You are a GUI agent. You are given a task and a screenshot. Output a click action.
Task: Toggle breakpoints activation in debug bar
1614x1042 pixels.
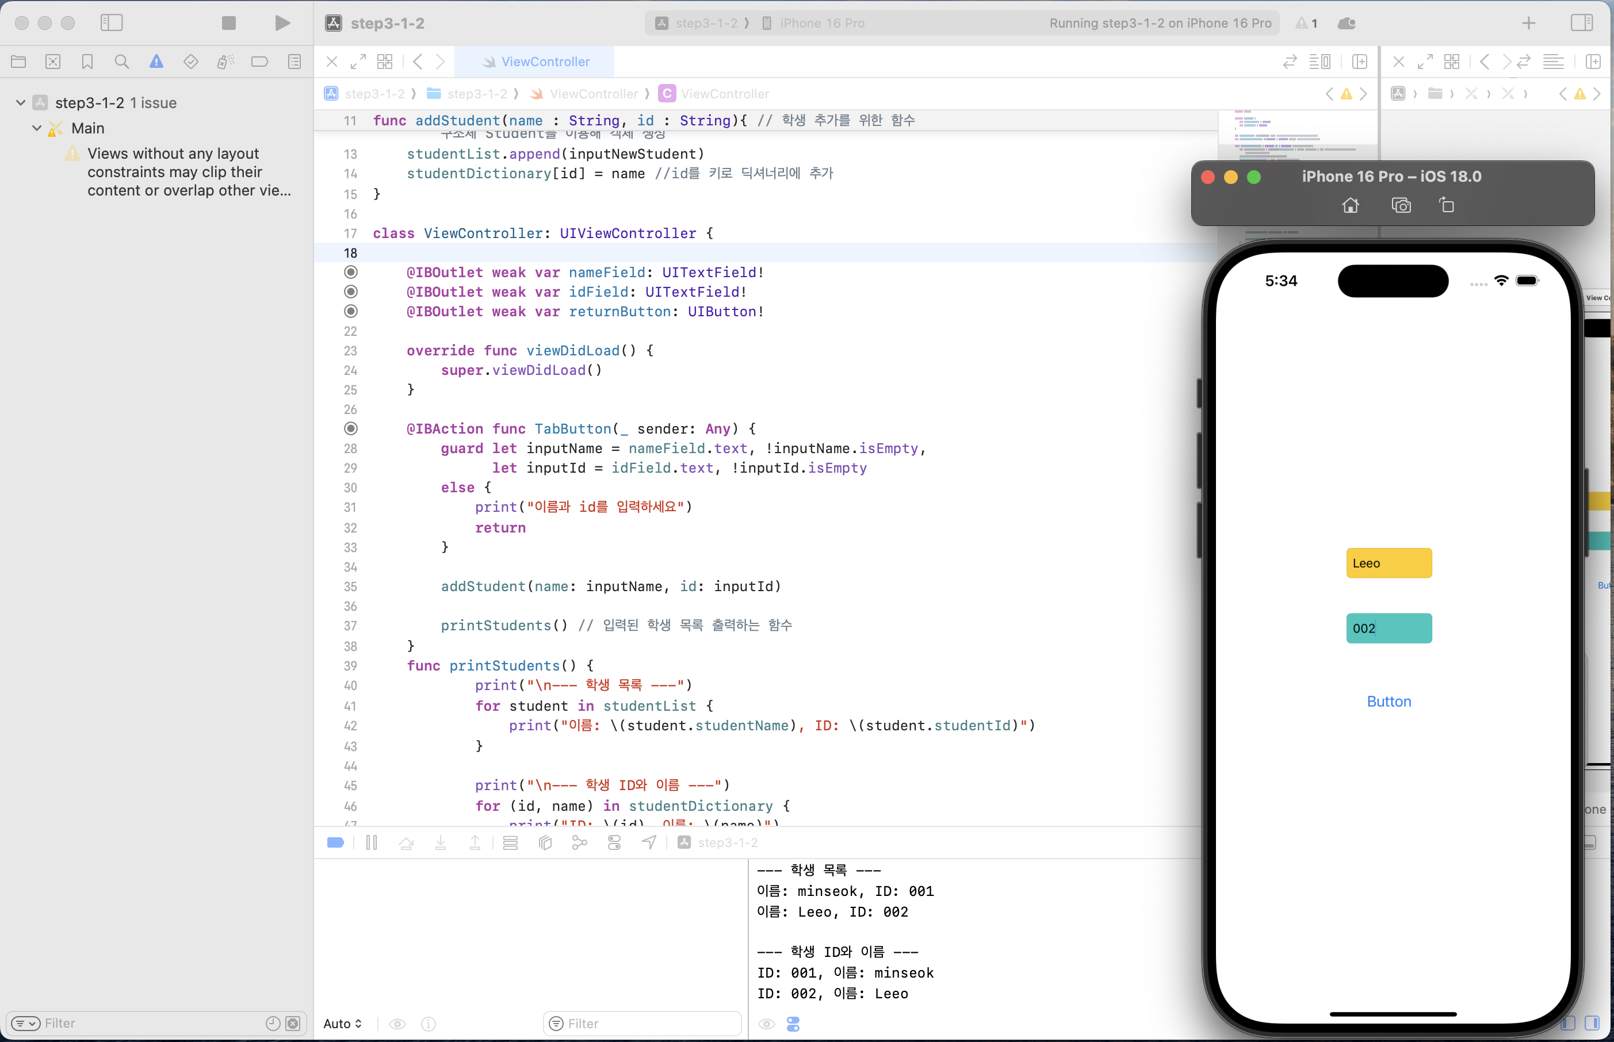[336, 842]
